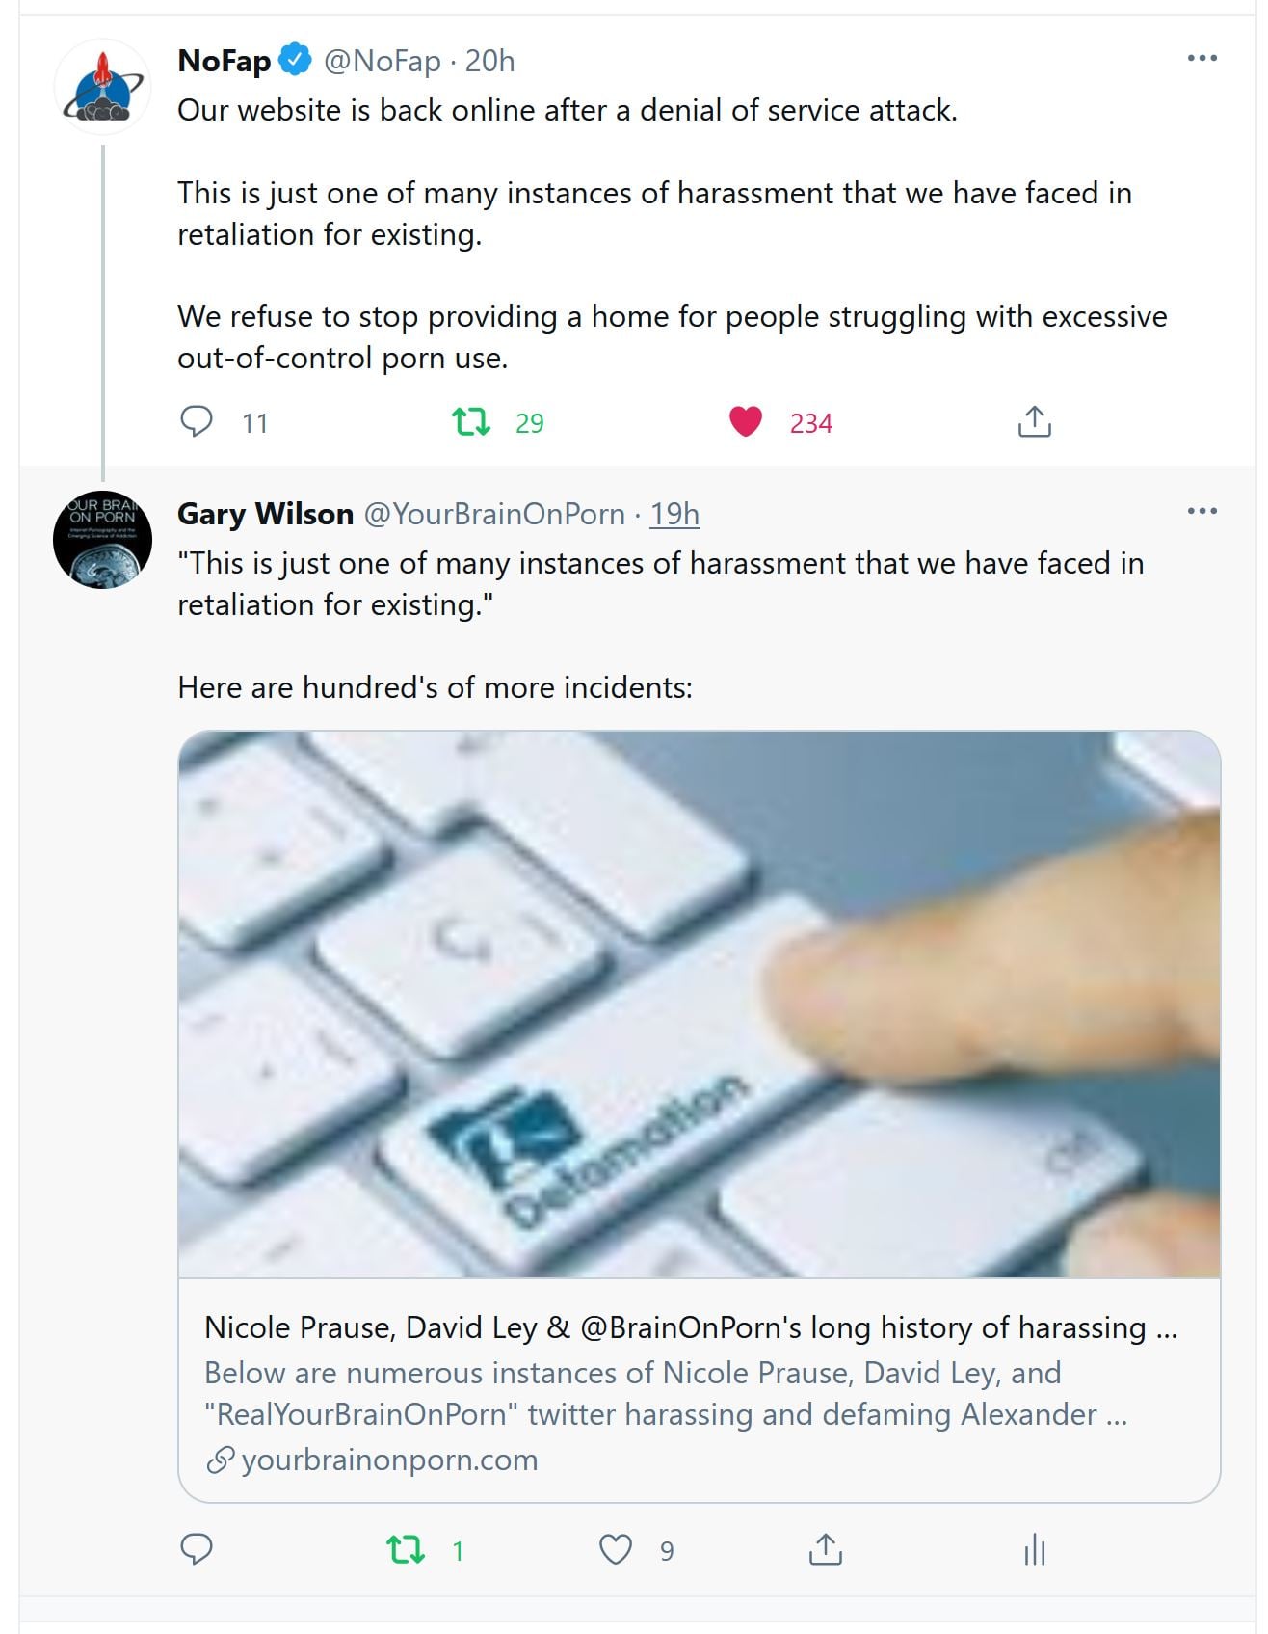Screen dimensions: 1268x1634
Task: Unlike the NoFap tweet heart
Action: [745, 422]
